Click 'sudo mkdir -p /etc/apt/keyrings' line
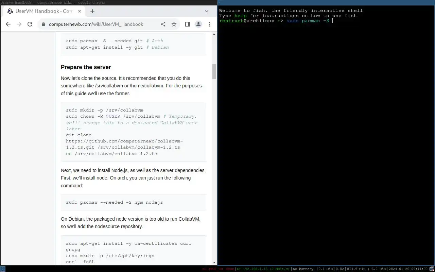Viewport: 435px width, 272px height. tap(110, 256)
